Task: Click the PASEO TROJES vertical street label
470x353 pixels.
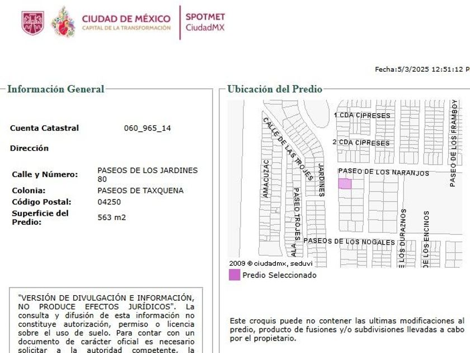Action: 296,213
